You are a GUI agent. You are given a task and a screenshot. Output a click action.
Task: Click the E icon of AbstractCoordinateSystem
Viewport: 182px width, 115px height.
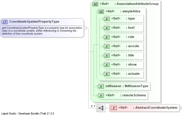pos(114,108)
